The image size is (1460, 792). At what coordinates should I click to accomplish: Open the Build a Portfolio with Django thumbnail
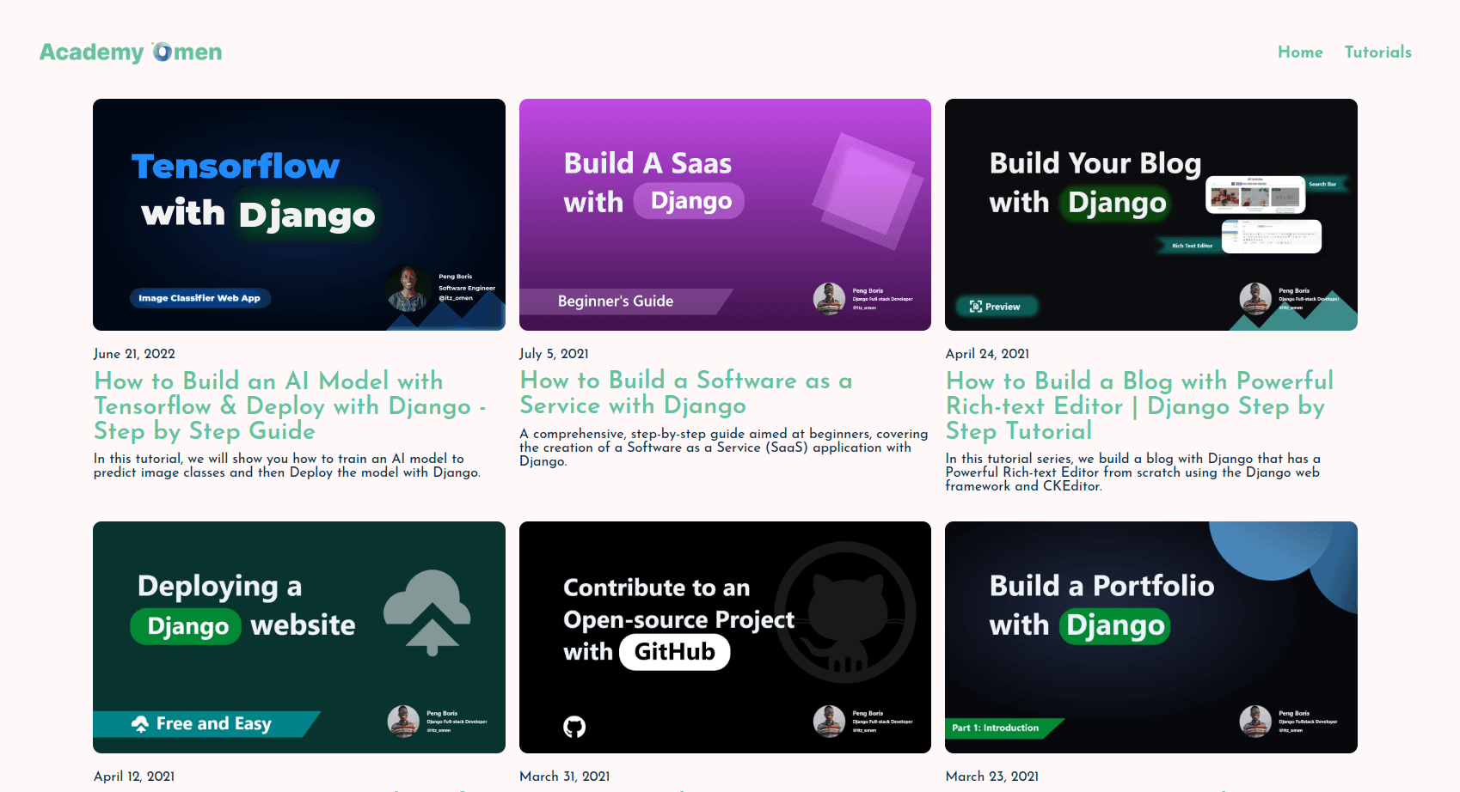point(1151,637)
